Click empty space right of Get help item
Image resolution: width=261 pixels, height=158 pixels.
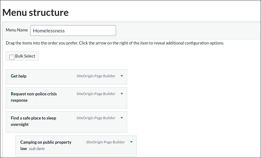(191, 76)
